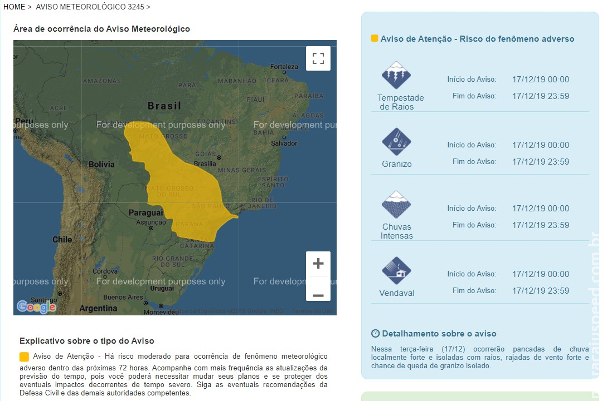Screen dimensions: 607x401
Task: Open the Termos de Uso map link
Action: tap(312, 311)
